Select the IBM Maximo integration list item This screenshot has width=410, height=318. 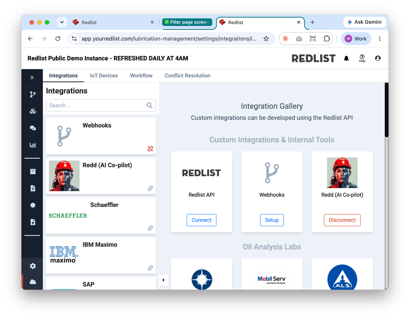pos(101,255)
